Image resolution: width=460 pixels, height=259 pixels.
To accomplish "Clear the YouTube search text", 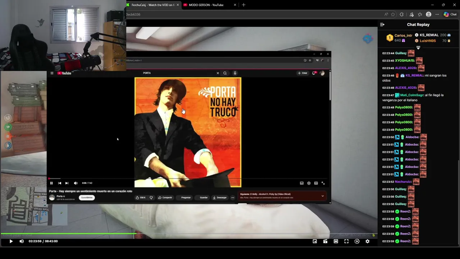I will pos(217,73).
